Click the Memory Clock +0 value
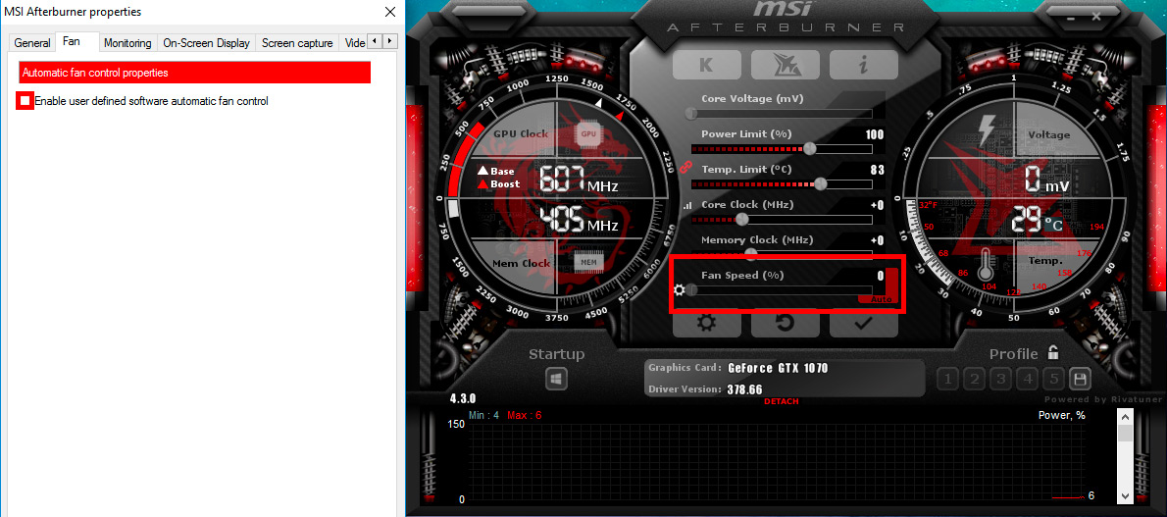1167x517 pixels. pyautogui.click(x=877, y=240)
